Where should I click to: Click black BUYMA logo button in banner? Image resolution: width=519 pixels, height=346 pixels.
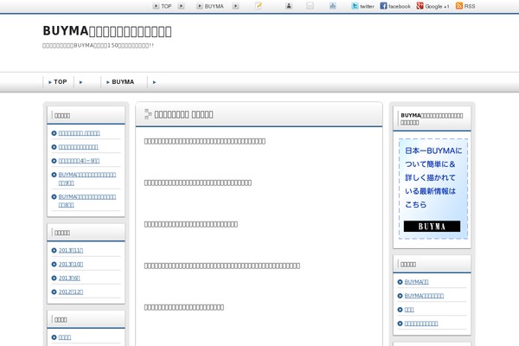[x=432, y=227]
